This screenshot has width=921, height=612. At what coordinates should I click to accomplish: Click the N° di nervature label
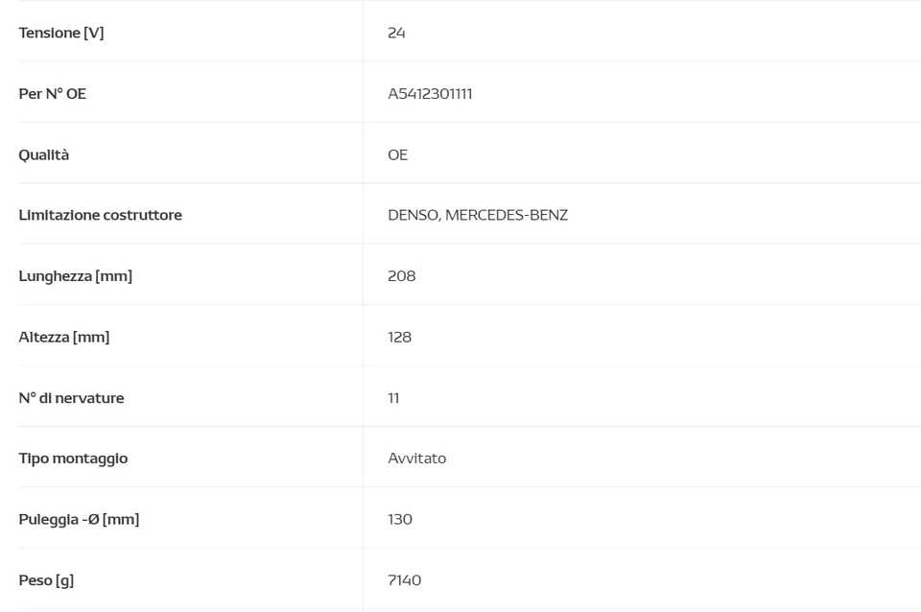pos(71,398)
